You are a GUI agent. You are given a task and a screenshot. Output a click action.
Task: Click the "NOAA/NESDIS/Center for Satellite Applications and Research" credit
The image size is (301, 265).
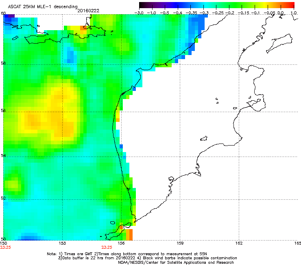176,263
